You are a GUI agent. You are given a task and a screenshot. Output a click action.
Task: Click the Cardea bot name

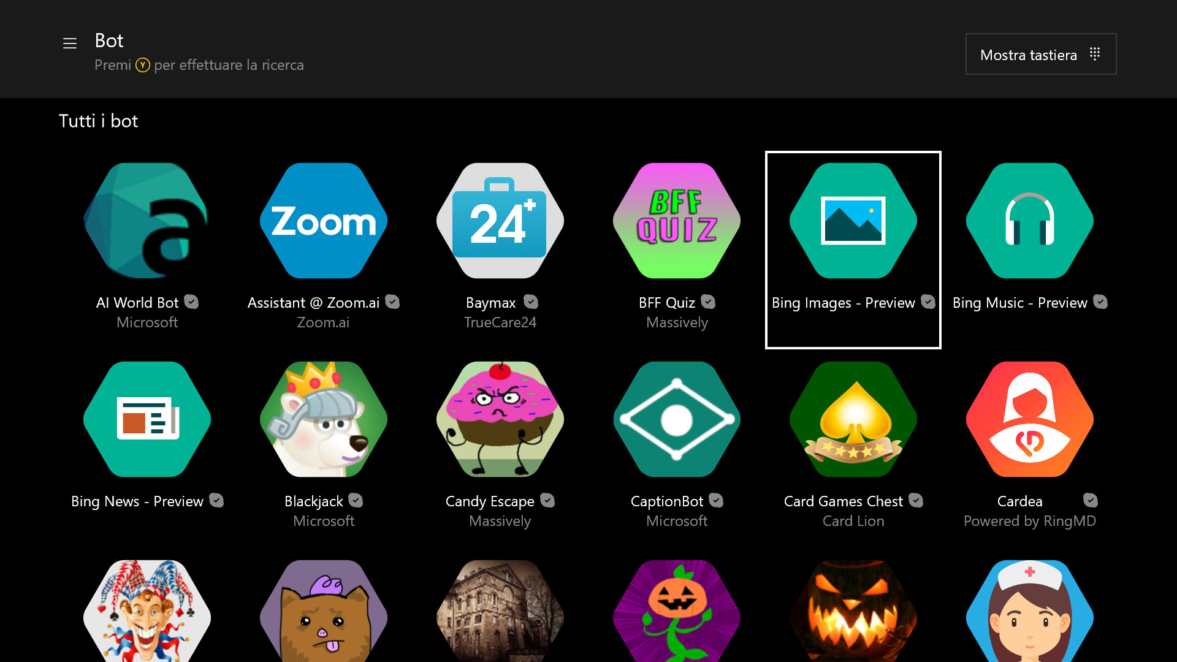[x=1020, y=501]
